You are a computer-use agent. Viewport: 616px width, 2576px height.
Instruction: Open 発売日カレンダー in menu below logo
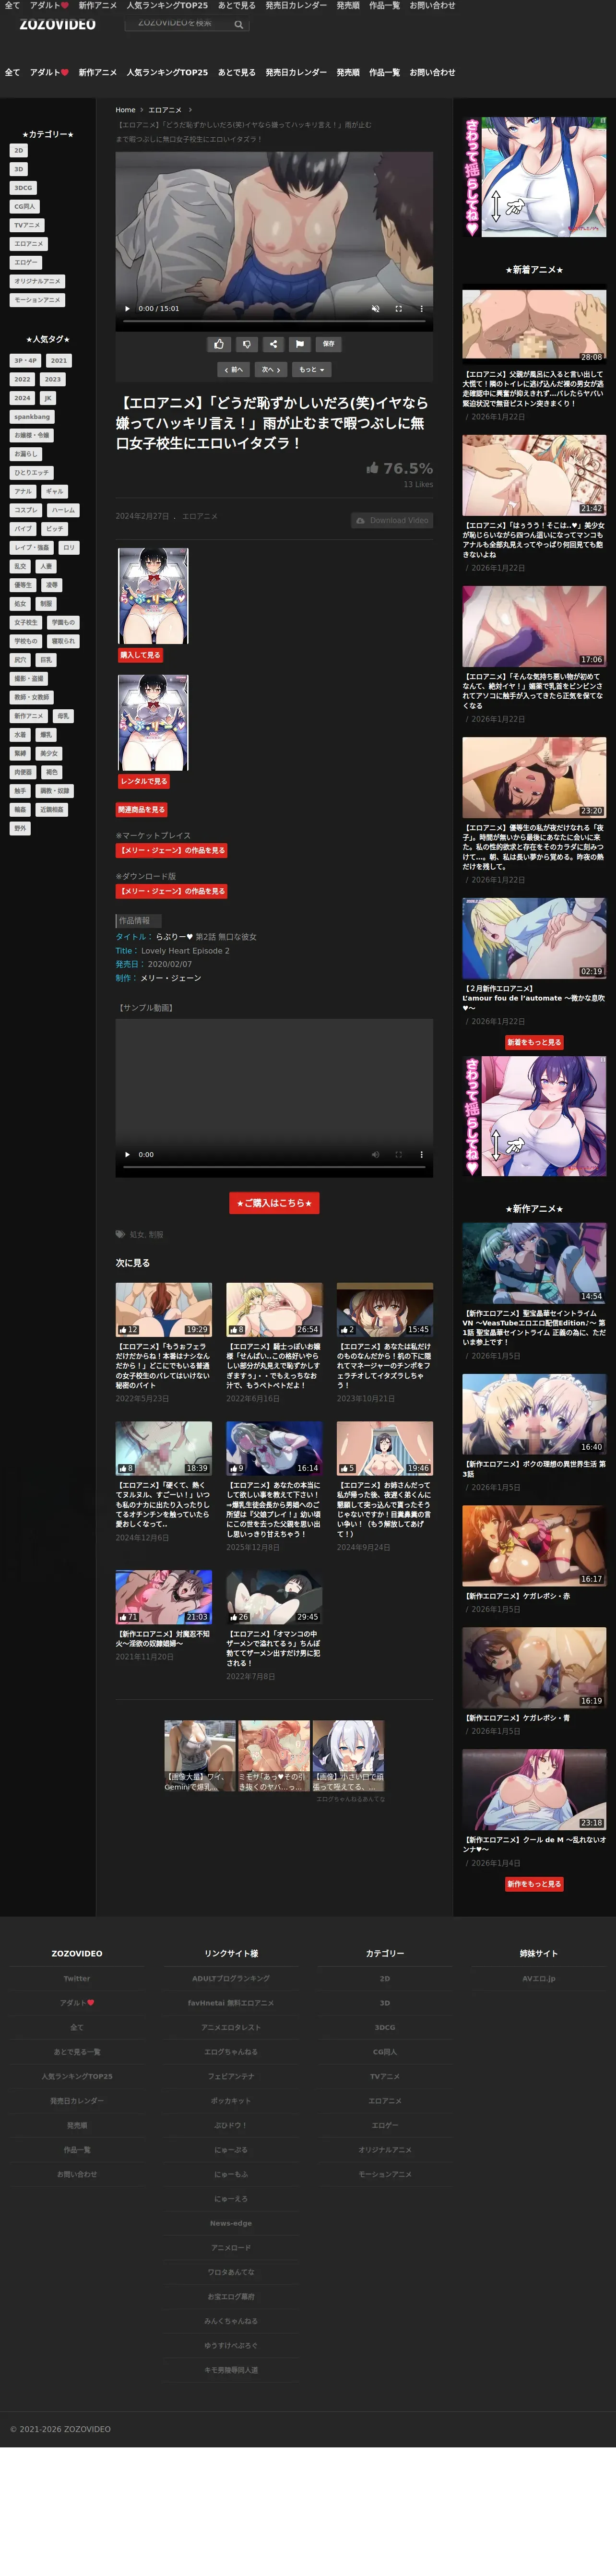[296, 73]
